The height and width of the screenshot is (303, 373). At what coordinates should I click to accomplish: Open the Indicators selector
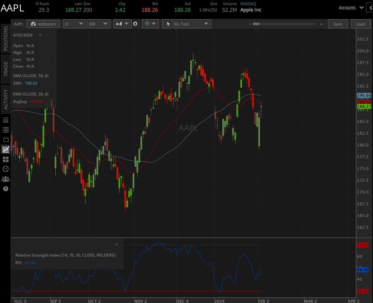pyautogui.click(x=43, y=24)
